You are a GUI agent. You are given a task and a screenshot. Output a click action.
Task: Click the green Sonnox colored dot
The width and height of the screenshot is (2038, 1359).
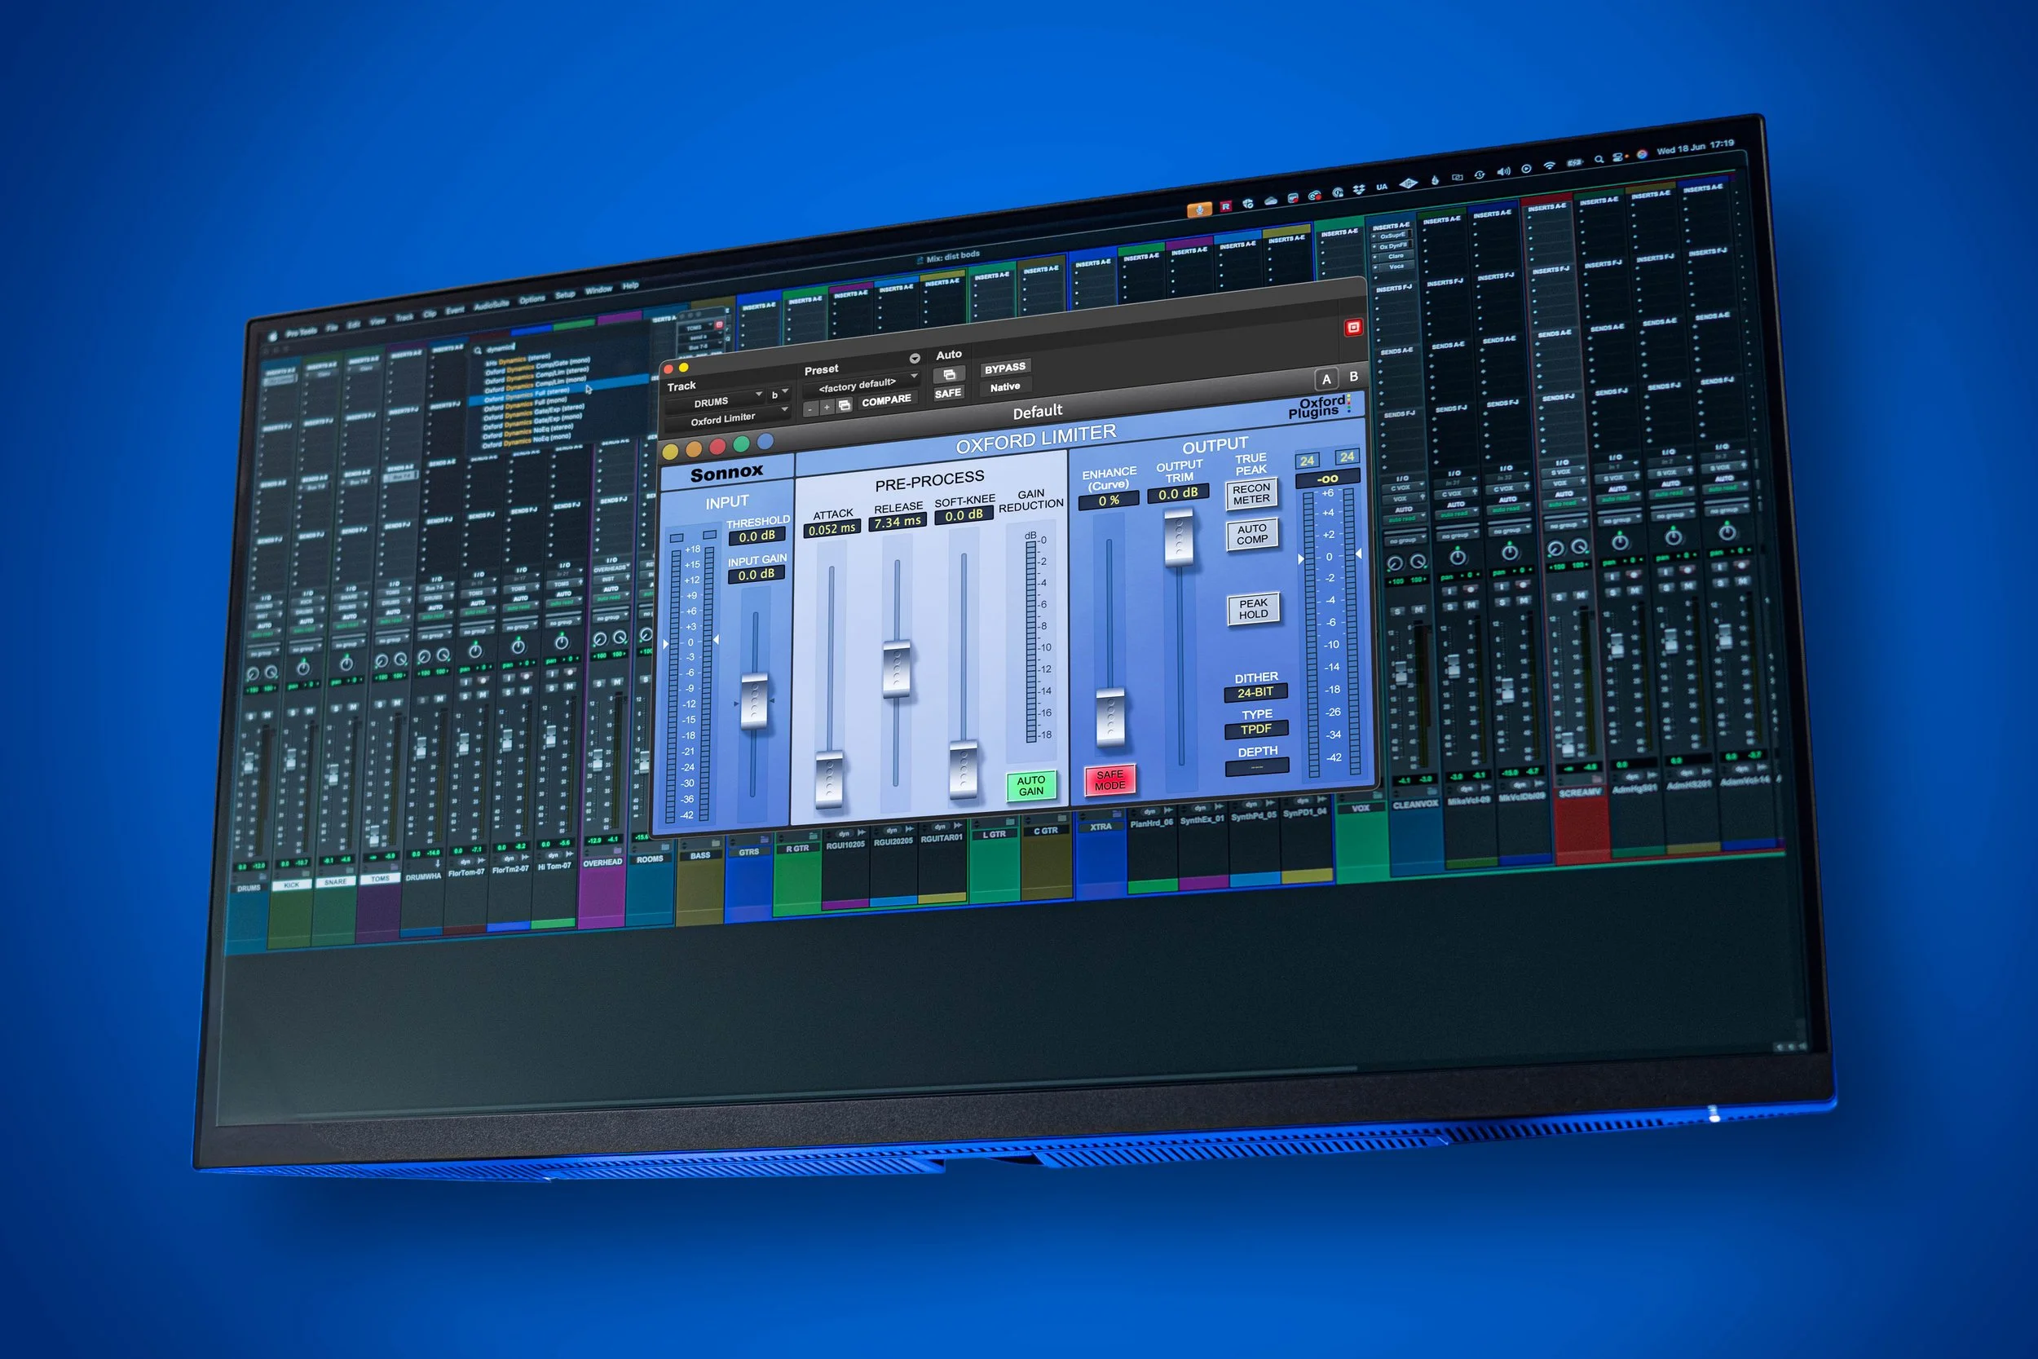741,444
